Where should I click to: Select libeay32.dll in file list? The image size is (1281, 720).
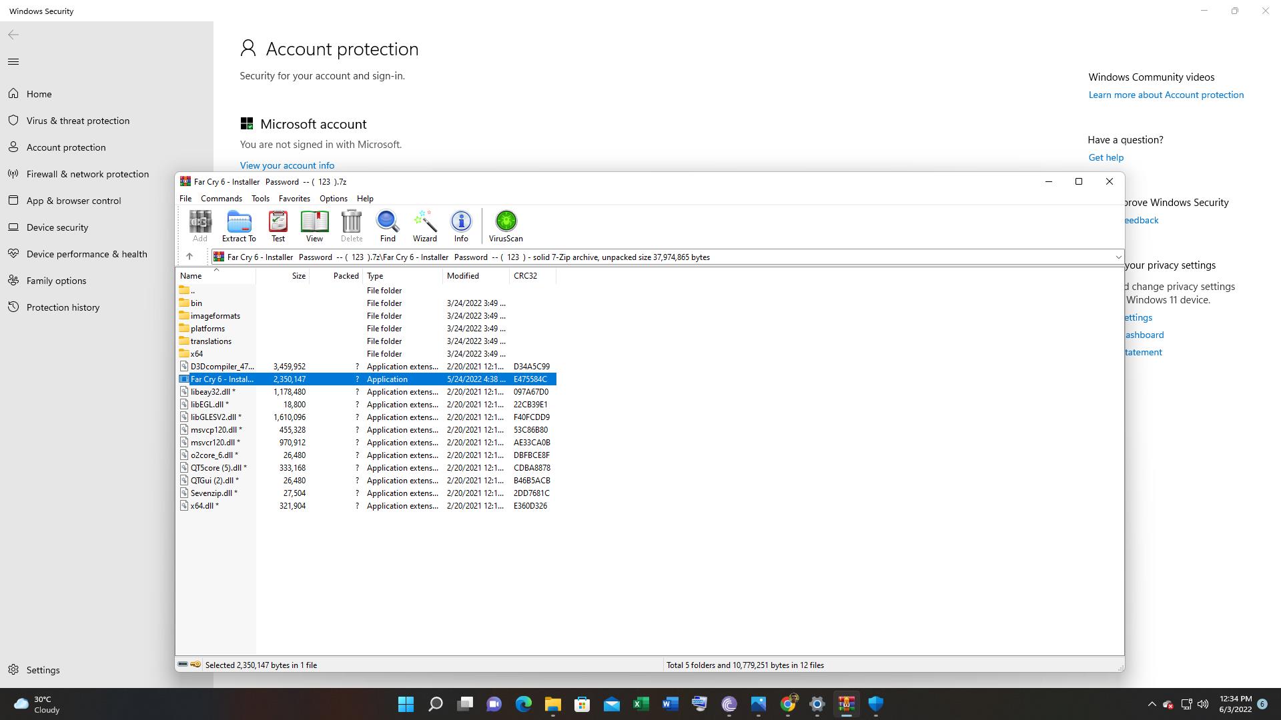tap(211, 392)
